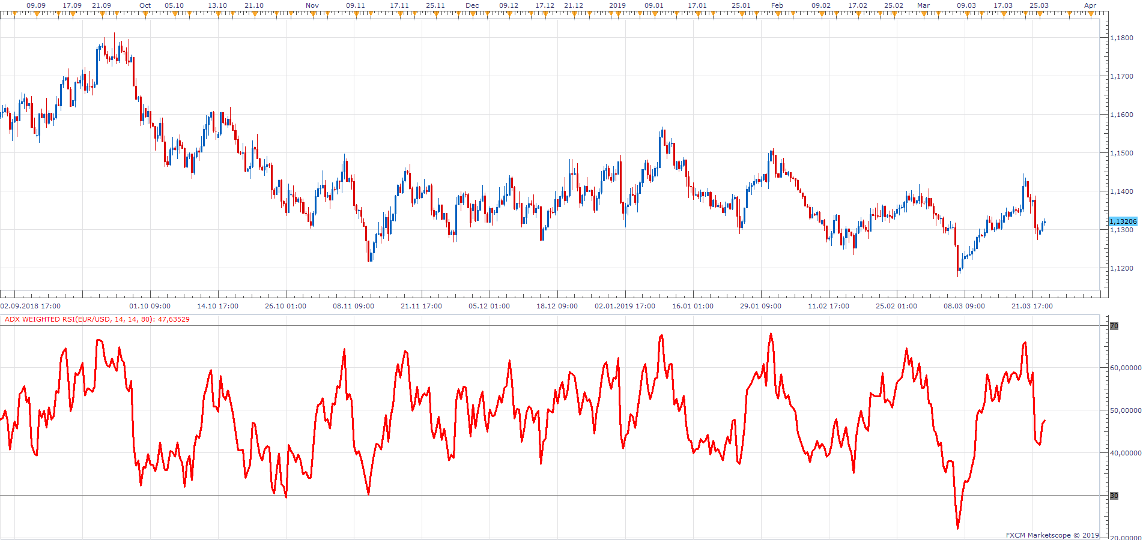This screenshot has width=1143, height=540.
Task: Click the 09.12 date on the top axis
Action: point(509,5)
